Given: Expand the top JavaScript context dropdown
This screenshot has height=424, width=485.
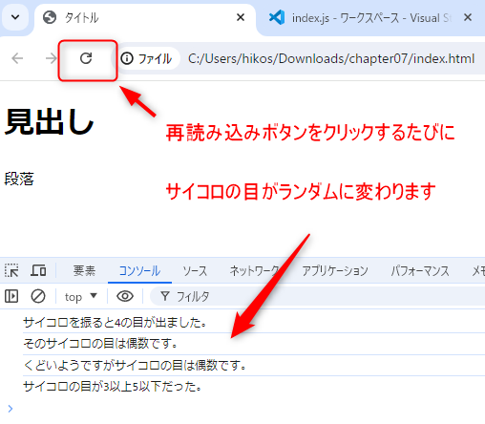Looking at the screenshot, I should coord(81,297).
